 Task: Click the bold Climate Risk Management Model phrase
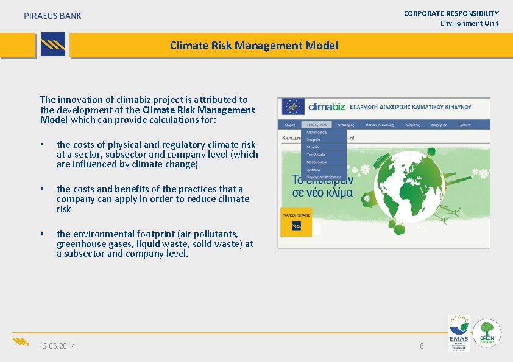[x=147, y=114]
